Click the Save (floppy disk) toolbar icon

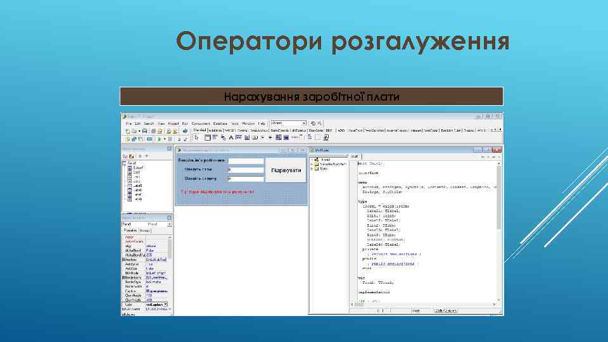pyautogui.click(x=144, y=131)
